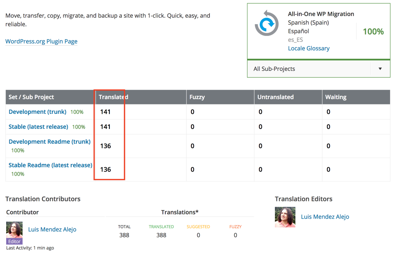
Task: Click the es_ES locale code
Action: pos(295,40)
